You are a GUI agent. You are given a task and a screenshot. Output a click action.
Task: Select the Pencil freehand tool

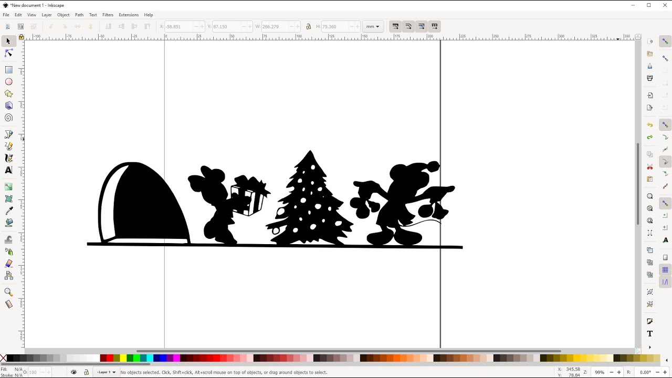(x=8, y=146)
